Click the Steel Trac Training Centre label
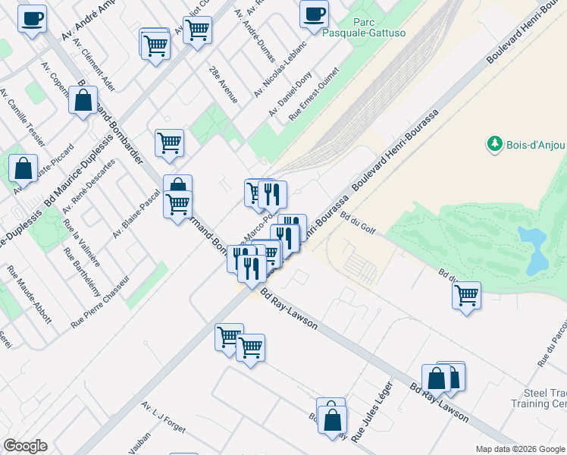Screen dimensions: 567x455 click(x=539, y=398)
